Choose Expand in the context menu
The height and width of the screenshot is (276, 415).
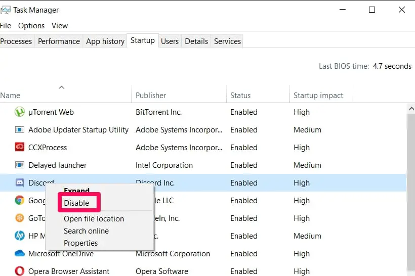[76, 191]
